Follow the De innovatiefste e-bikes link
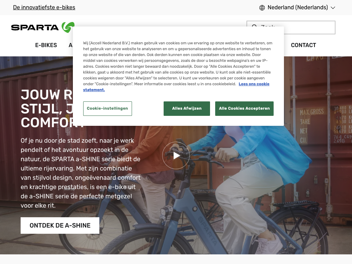352x264 pixels. [44, 8]
